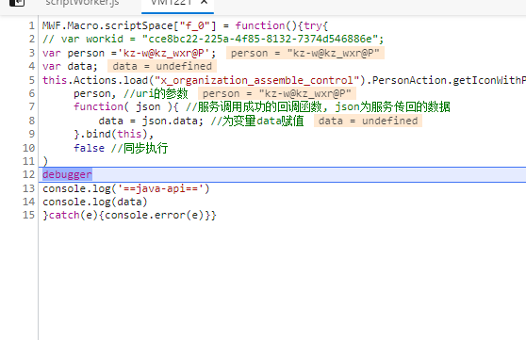Set a breakpoint on line number 5
The image size is (526, 340).
pyautogui.click(x=31, y=80)
